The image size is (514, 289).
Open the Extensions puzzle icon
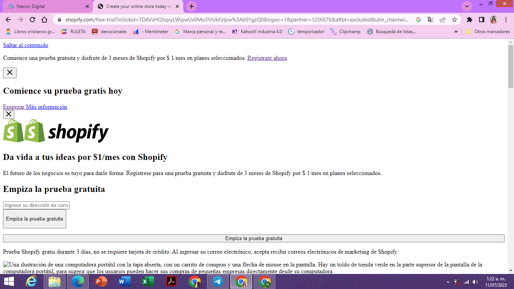(x=470, y=20)
